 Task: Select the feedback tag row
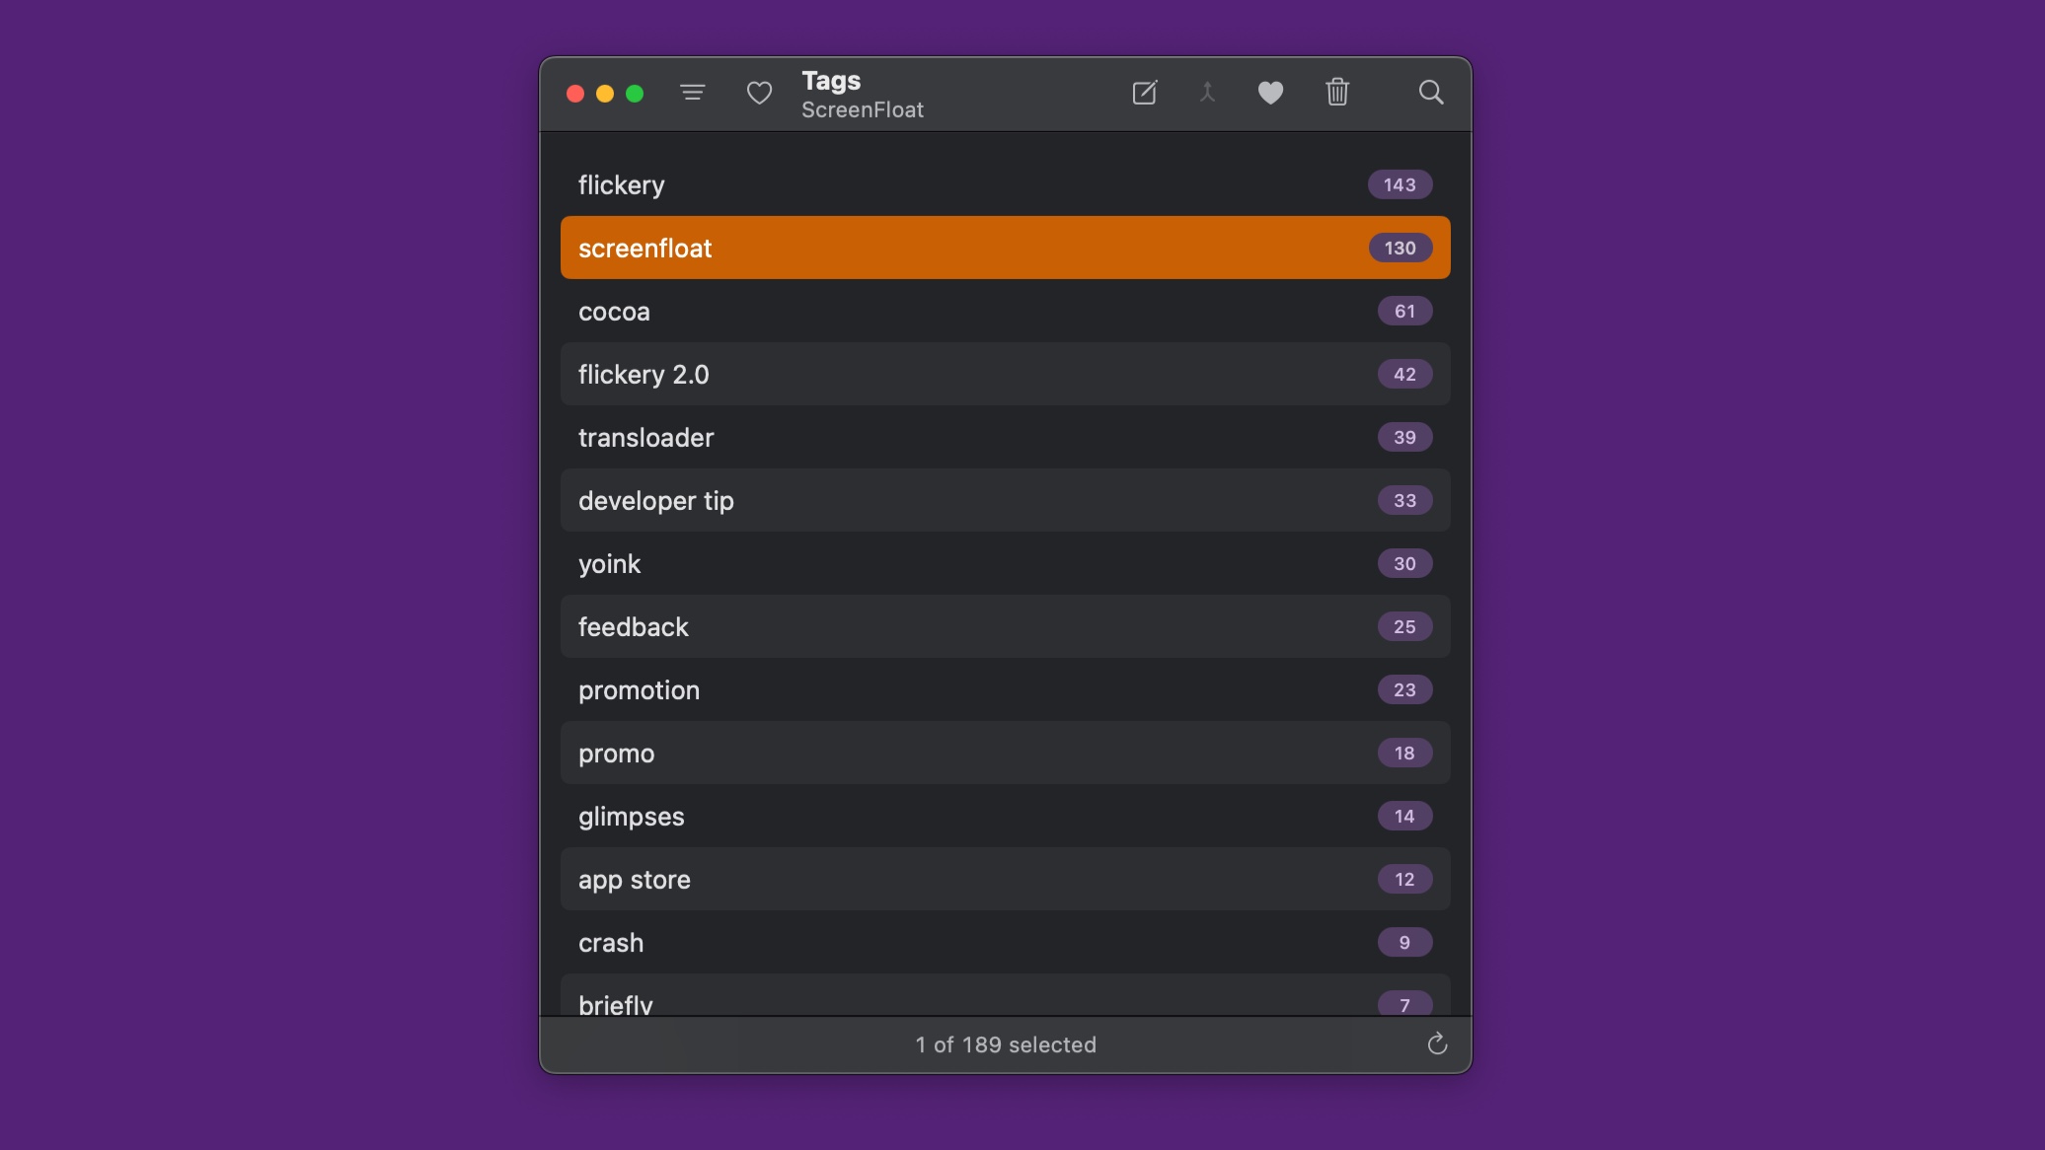(x=1005, y=627)
